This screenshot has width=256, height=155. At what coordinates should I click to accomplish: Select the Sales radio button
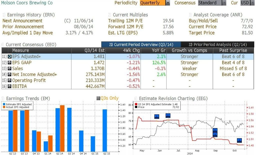coord(10,69)
